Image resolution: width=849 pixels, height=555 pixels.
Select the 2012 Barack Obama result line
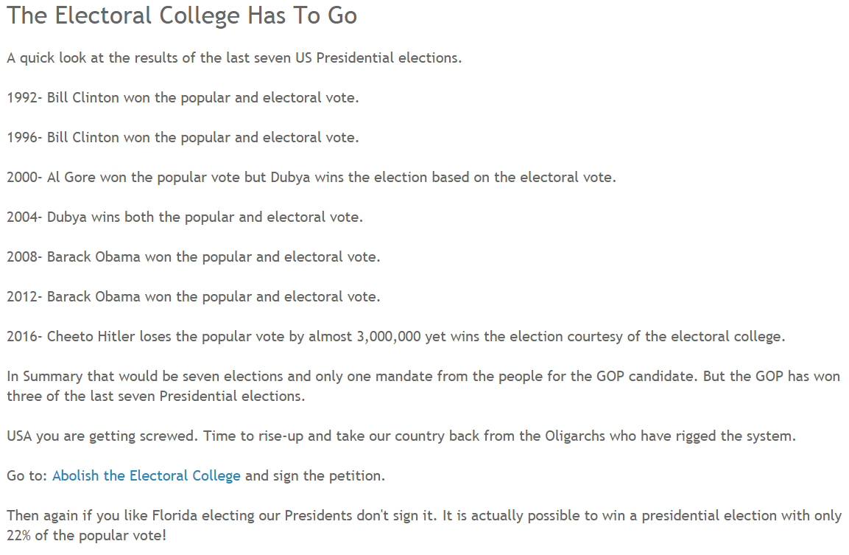[194, 296]
